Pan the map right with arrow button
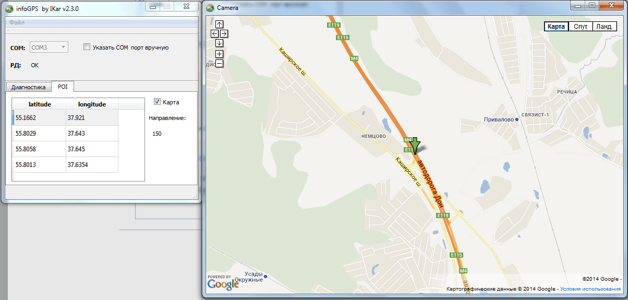Screen dimensions: 628x300 [x=224, y=33]
